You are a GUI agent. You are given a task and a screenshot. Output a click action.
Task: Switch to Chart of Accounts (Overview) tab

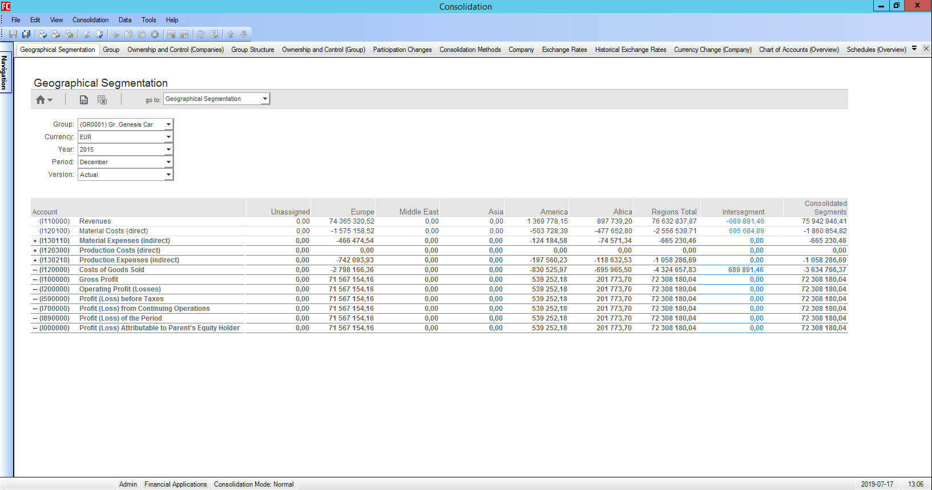click(x=799, y=50)
